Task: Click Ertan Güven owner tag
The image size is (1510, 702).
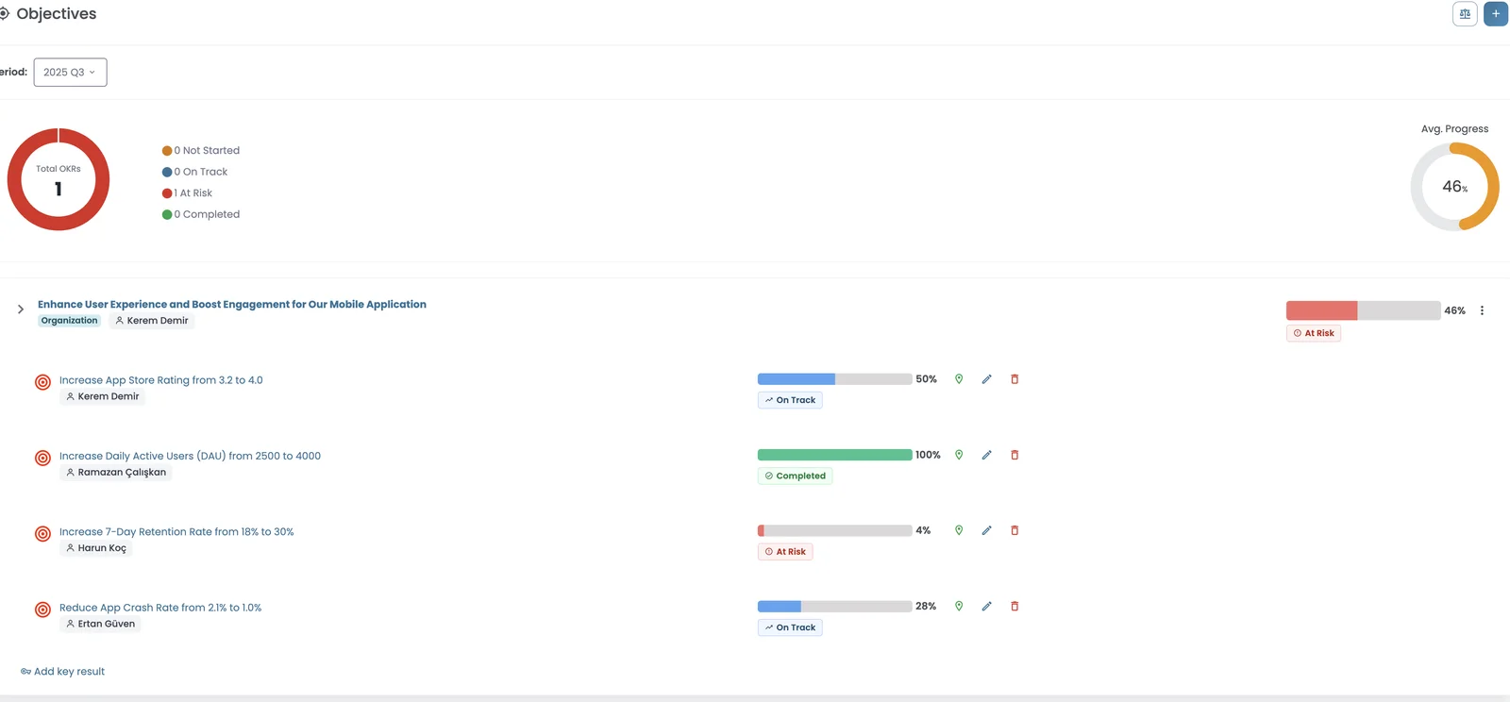Action: click(100, 624)
